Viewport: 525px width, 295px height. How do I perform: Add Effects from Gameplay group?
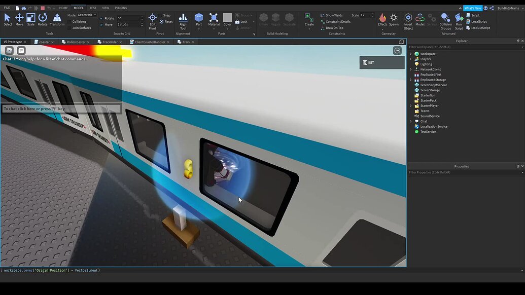(x=382, y=19)
